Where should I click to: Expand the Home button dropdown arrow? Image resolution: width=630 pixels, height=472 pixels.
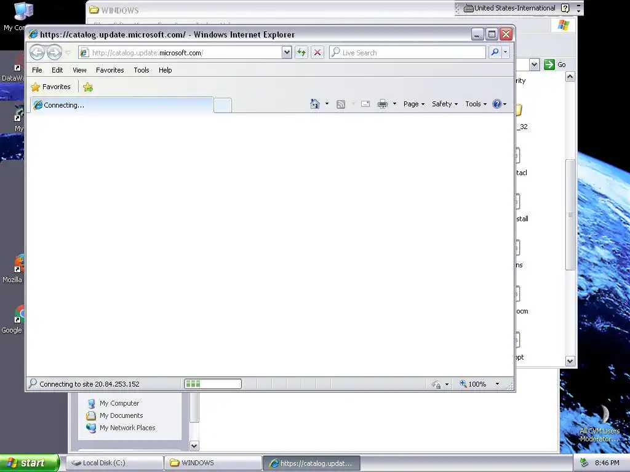[x=327, y=104]
